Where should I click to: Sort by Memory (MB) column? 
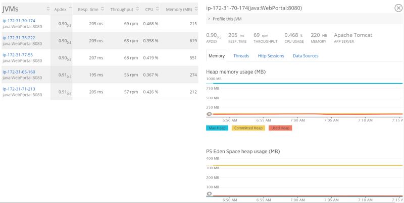pyautogui.click(x=181, y=10)
